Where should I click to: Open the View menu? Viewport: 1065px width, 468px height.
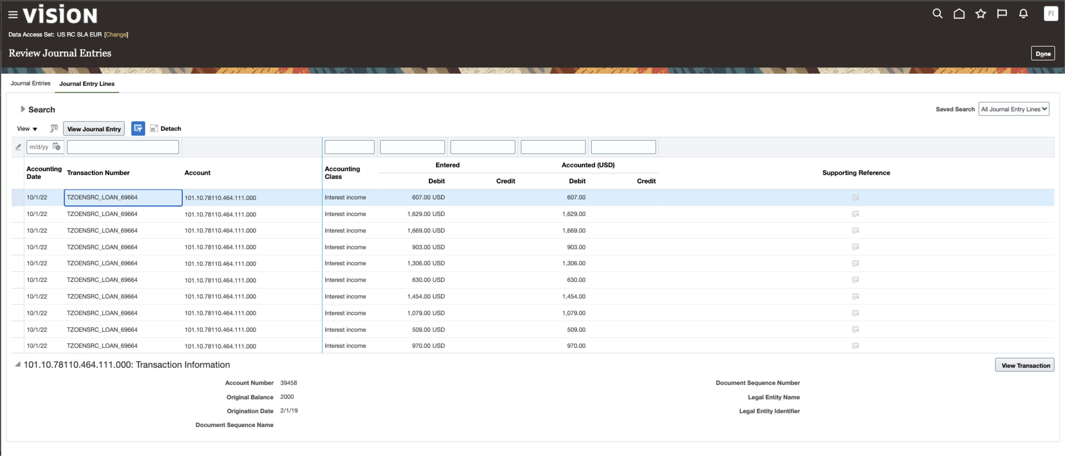pos(26,128)
